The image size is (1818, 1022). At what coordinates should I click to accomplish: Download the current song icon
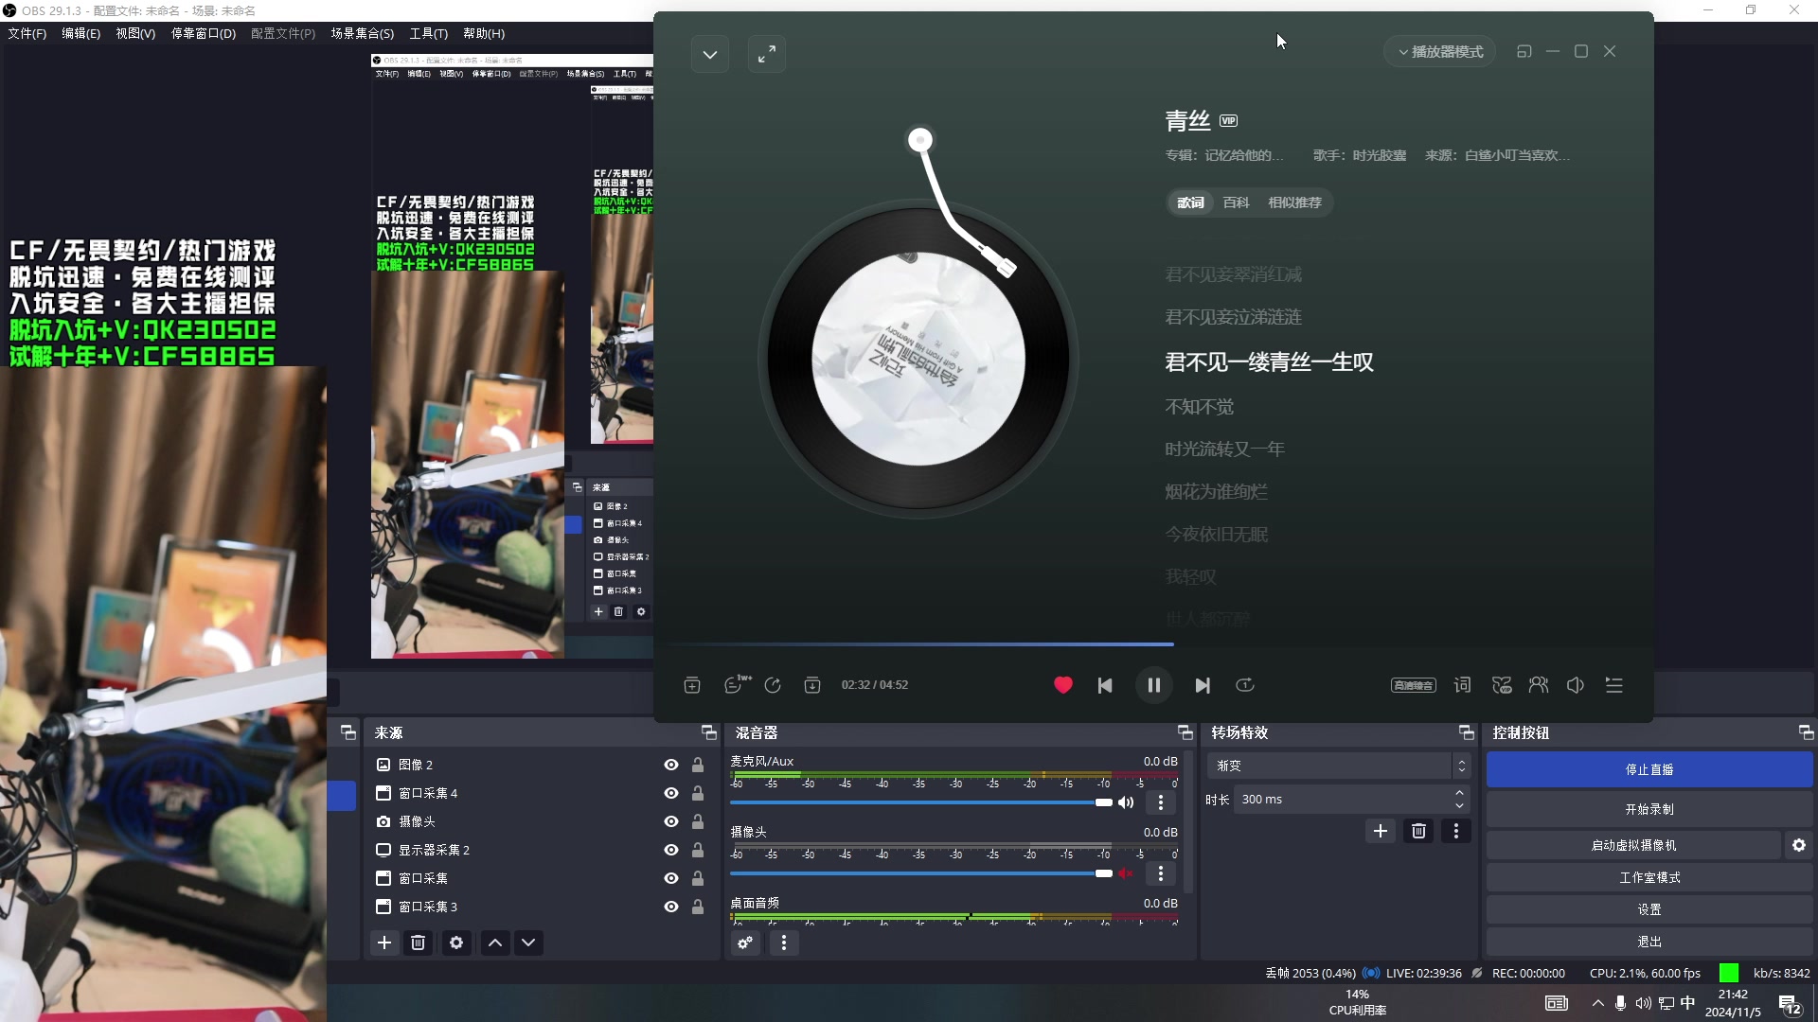[812, 685]
